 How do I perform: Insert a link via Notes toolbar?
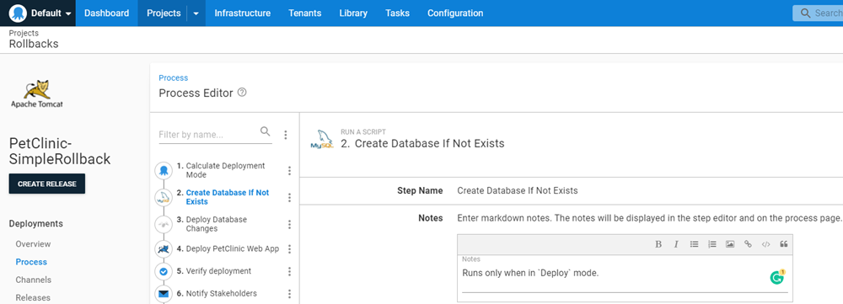pyautogui.click(x=748, y=244)
